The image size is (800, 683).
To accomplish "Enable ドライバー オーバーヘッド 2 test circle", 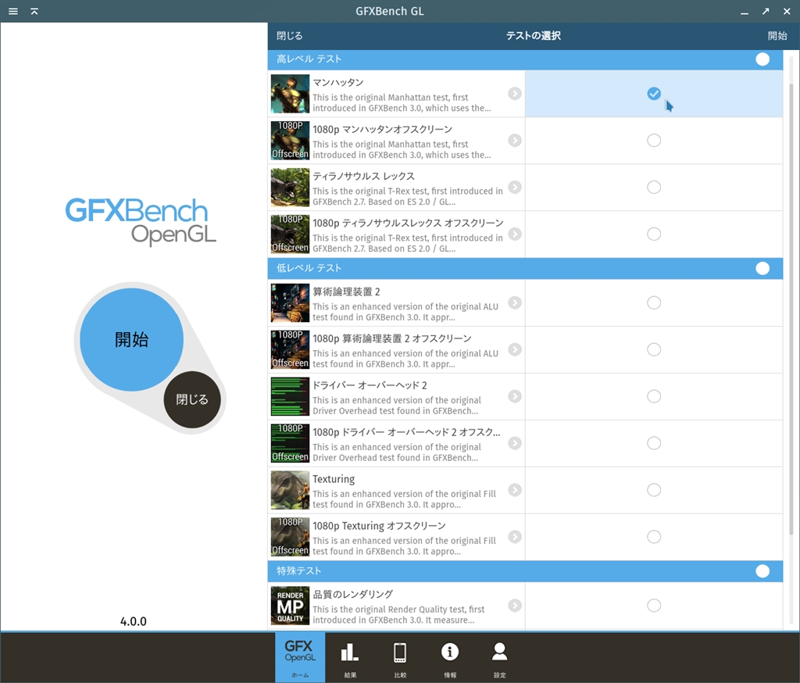I will [654, 396].
